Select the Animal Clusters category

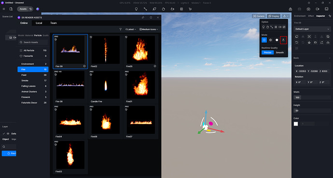point(33,91)
